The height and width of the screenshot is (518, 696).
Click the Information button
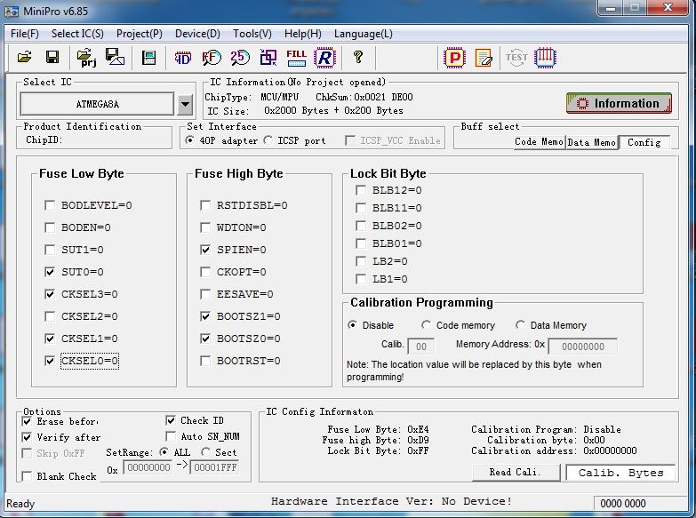619,103
